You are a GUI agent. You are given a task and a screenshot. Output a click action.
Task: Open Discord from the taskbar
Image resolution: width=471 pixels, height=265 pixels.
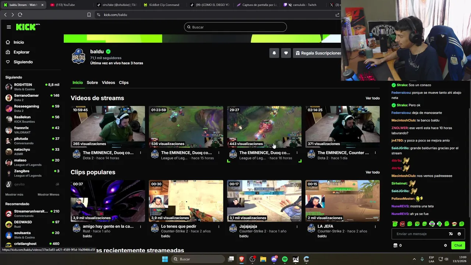point(274,259)
